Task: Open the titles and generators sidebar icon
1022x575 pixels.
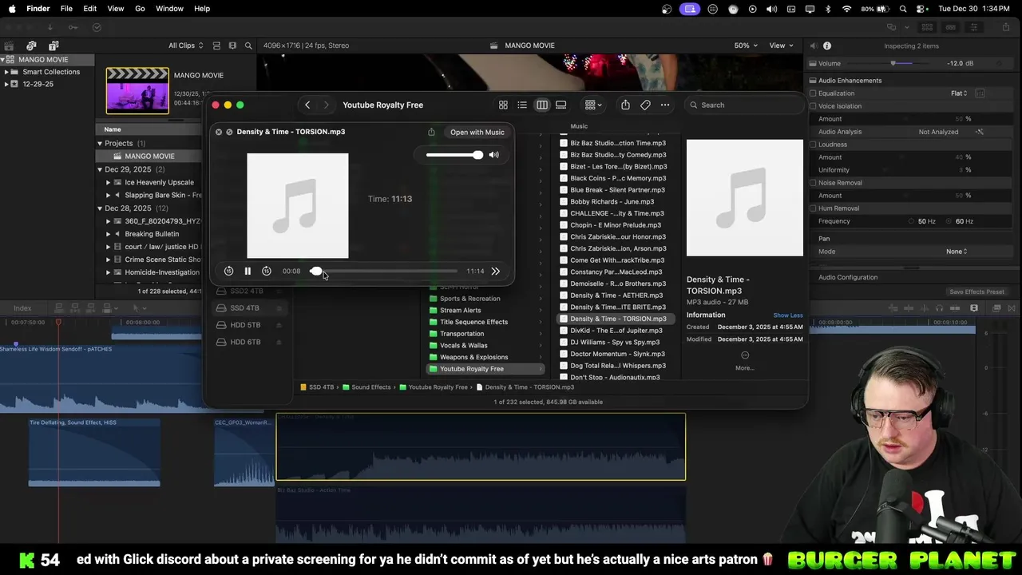Action: (53, 46)
